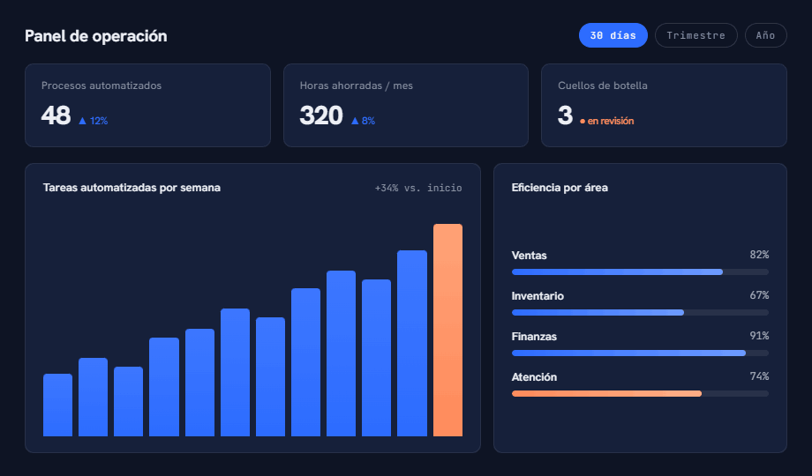This screenshot has height=476, width=812.
Task: Click the 'Inventario' area label
Action: (x=538, y=296)
